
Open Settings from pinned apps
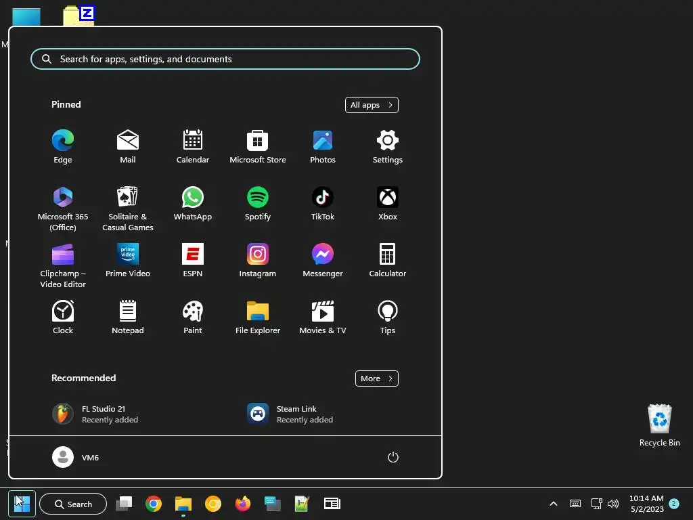pyautogui.click(x=388, y=147)
